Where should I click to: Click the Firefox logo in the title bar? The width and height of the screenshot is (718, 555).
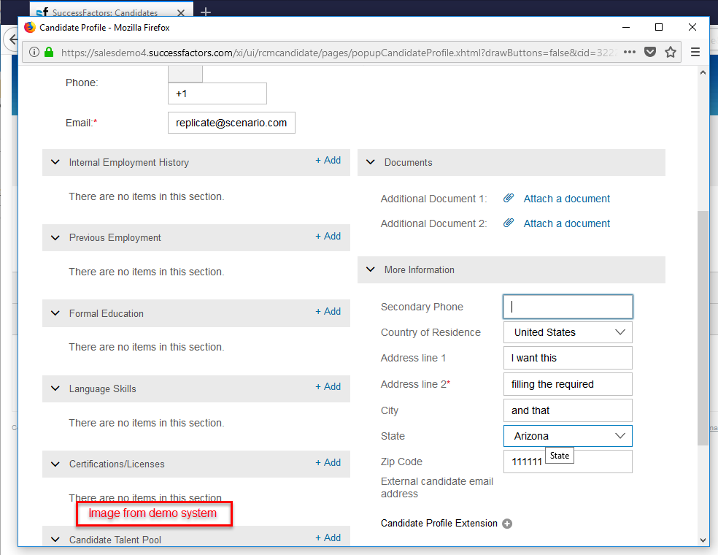tap(30, 28)
